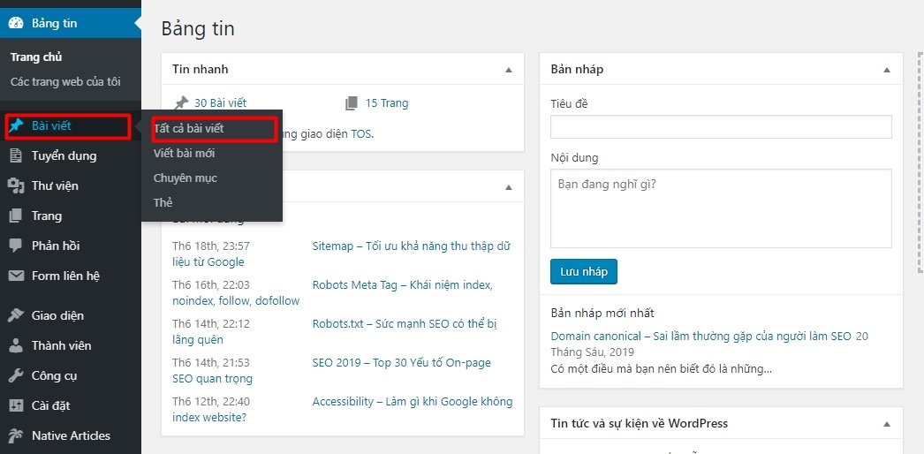The width and height of the screenshot is (924, 454).
Task: Collapse the Tin nhanh panel
Action: (508, 69)
